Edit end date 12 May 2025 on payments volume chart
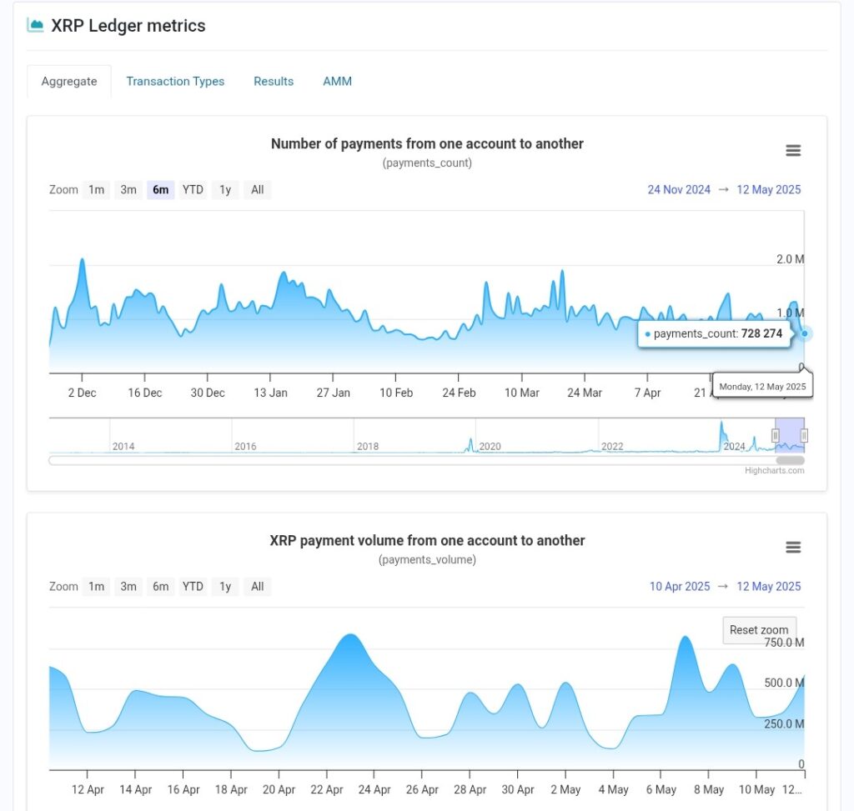This screenshot has height=811, width=854. (x=768, y=586)
